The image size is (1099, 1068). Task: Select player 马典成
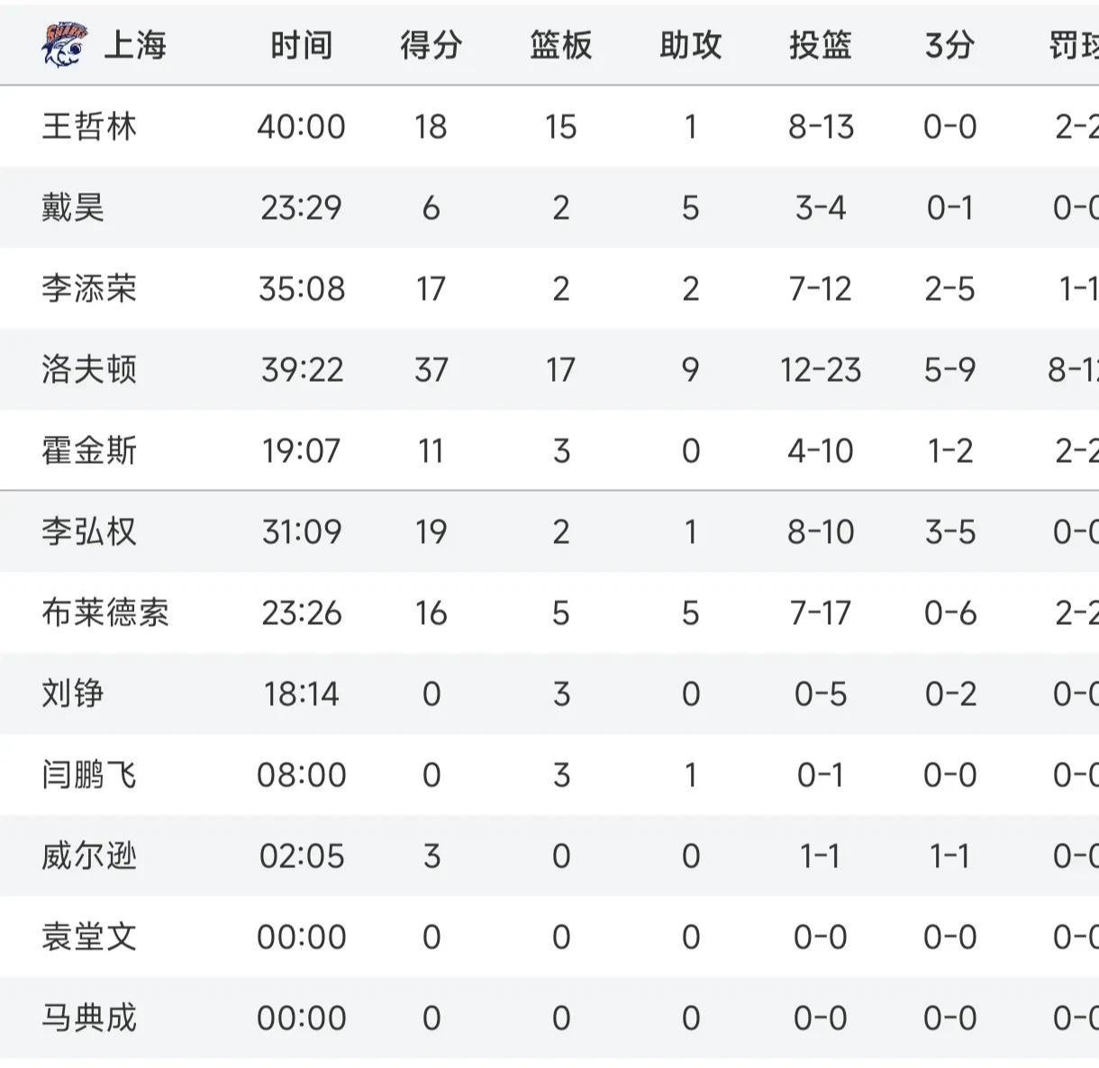(89, 1018)
